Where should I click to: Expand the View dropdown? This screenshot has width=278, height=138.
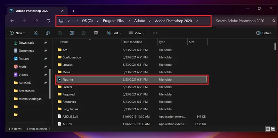click(136, 33)
